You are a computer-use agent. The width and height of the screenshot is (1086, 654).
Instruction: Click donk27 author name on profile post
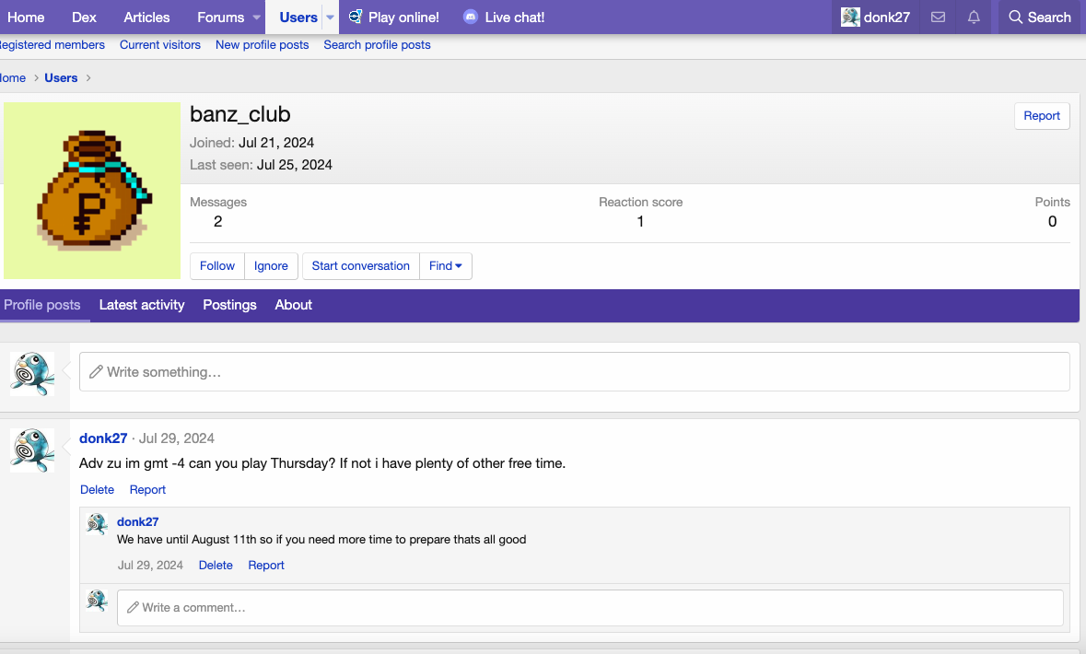pyautogui.click(x=103, y=438)
